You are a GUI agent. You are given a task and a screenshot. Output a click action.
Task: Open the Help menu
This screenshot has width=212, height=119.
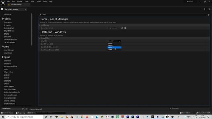(x=51, y=1)
